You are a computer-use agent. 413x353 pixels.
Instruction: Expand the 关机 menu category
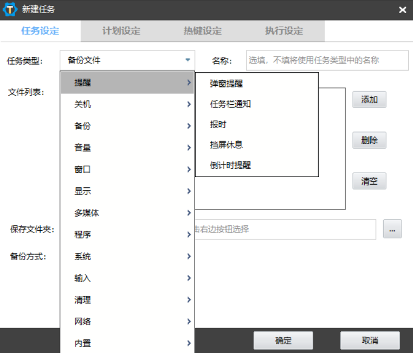click(127, 104)
